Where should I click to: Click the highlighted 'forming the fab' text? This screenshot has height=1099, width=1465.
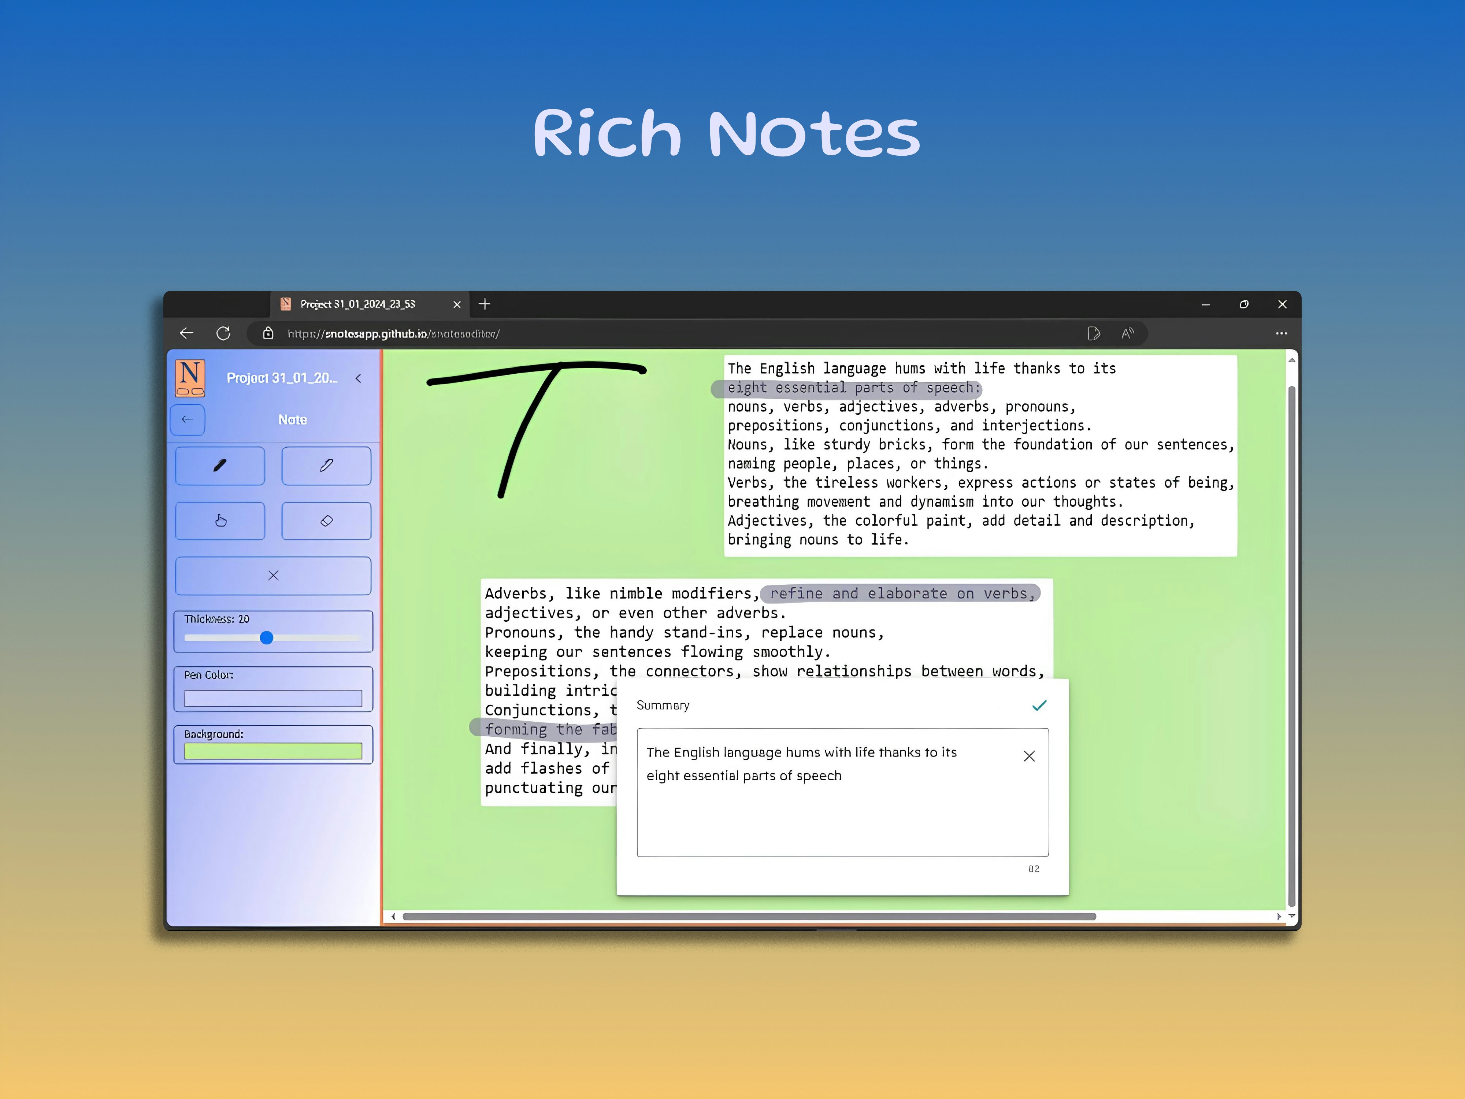[x=551, y=729]
